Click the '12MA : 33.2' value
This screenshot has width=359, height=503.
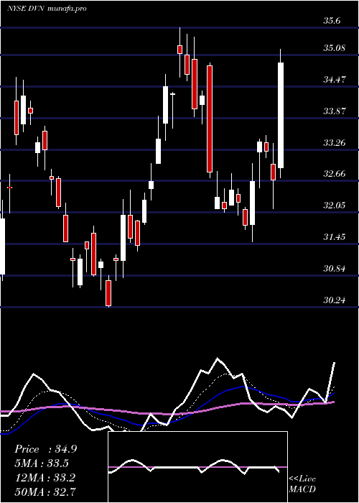pyautogui.click(x=45, y=478)
